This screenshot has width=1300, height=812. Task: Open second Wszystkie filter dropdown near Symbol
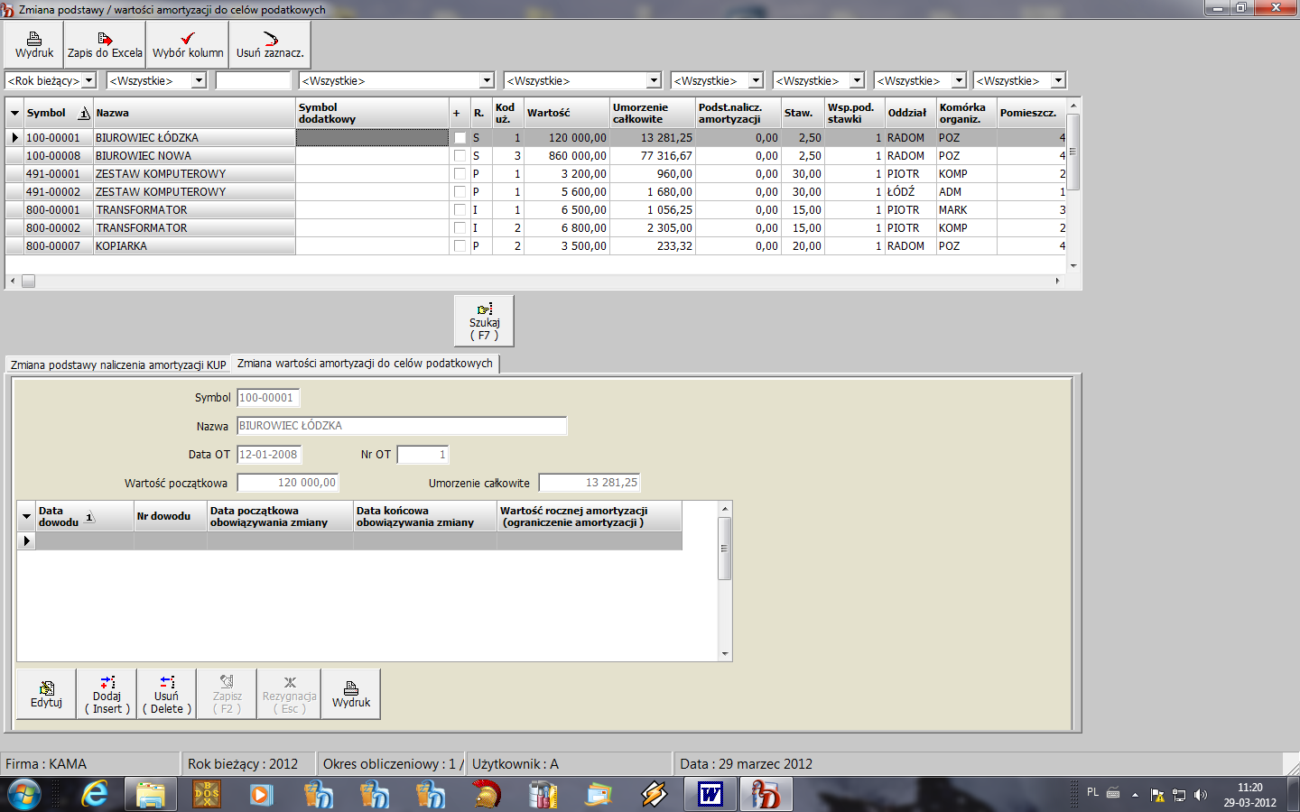click(200, 81)
